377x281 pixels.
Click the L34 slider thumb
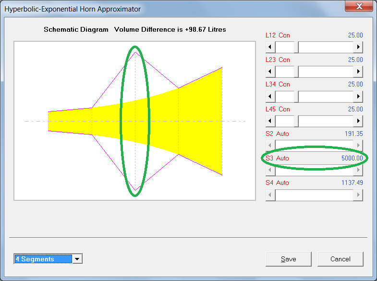coord(296,97)
